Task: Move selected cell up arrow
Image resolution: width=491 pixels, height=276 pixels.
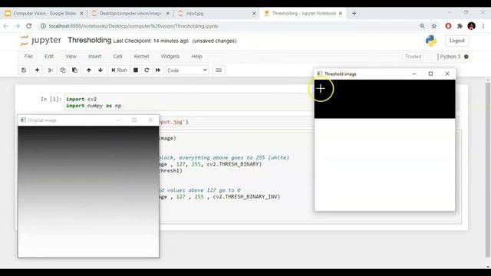Action: coord(89,70)
